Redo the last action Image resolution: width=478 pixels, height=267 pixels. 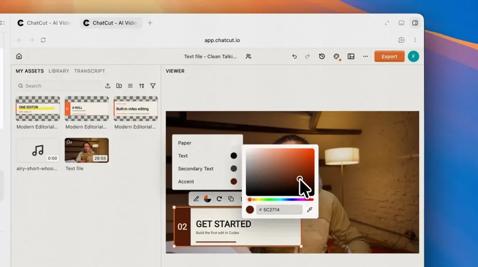tap(307, 56)
